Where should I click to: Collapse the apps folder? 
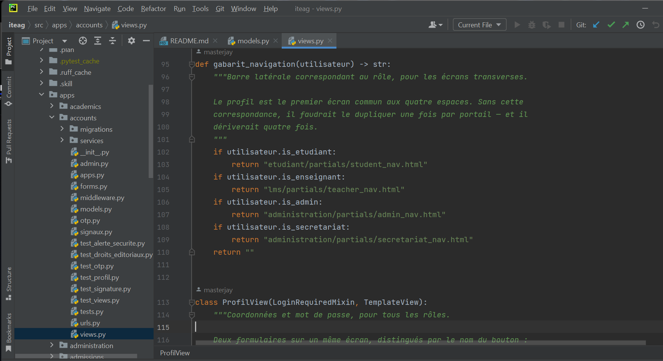pyautogui.click(x=41, y=95)
